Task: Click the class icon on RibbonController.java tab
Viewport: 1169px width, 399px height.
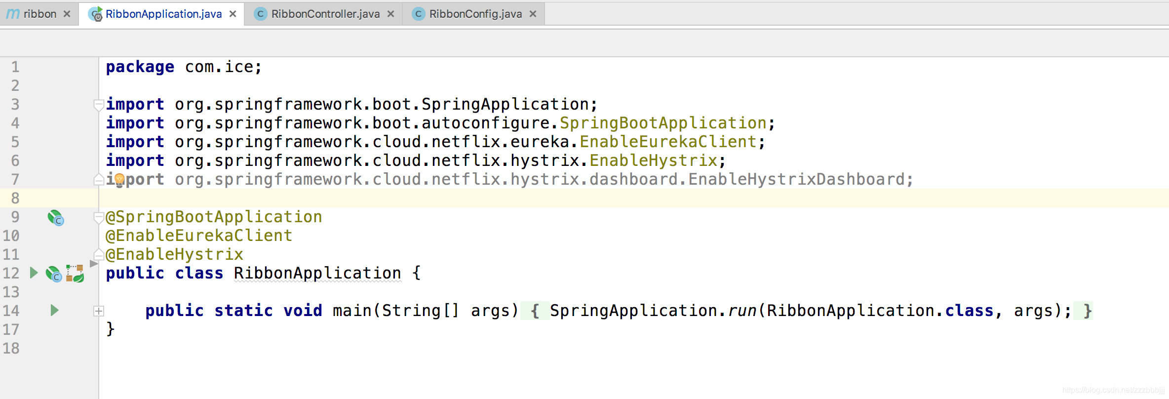Action: point(260,14)
